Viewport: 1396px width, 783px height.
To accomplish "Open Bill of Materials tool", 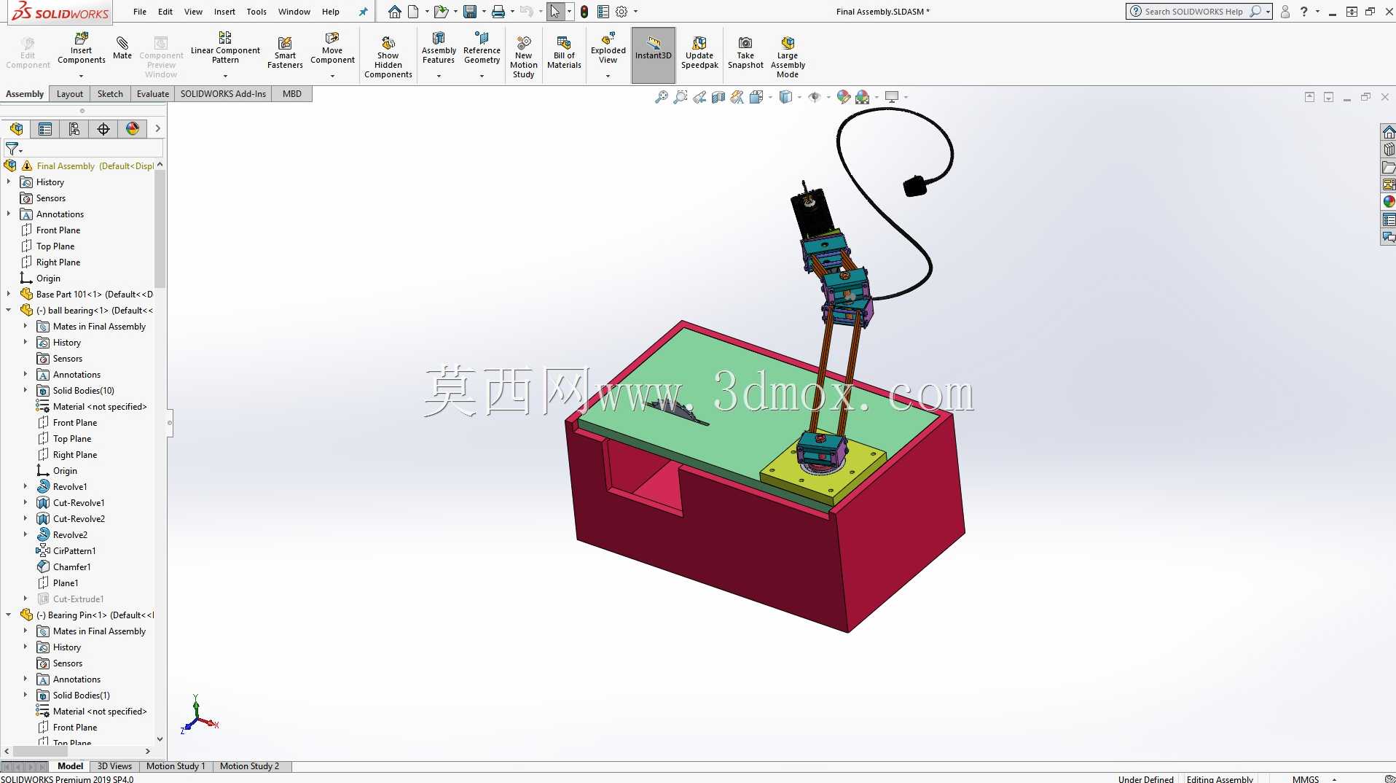I will (564, 52).
